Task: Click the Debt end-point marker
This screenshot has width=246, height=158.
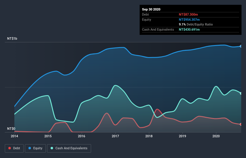Action: [x=241, y=124]
